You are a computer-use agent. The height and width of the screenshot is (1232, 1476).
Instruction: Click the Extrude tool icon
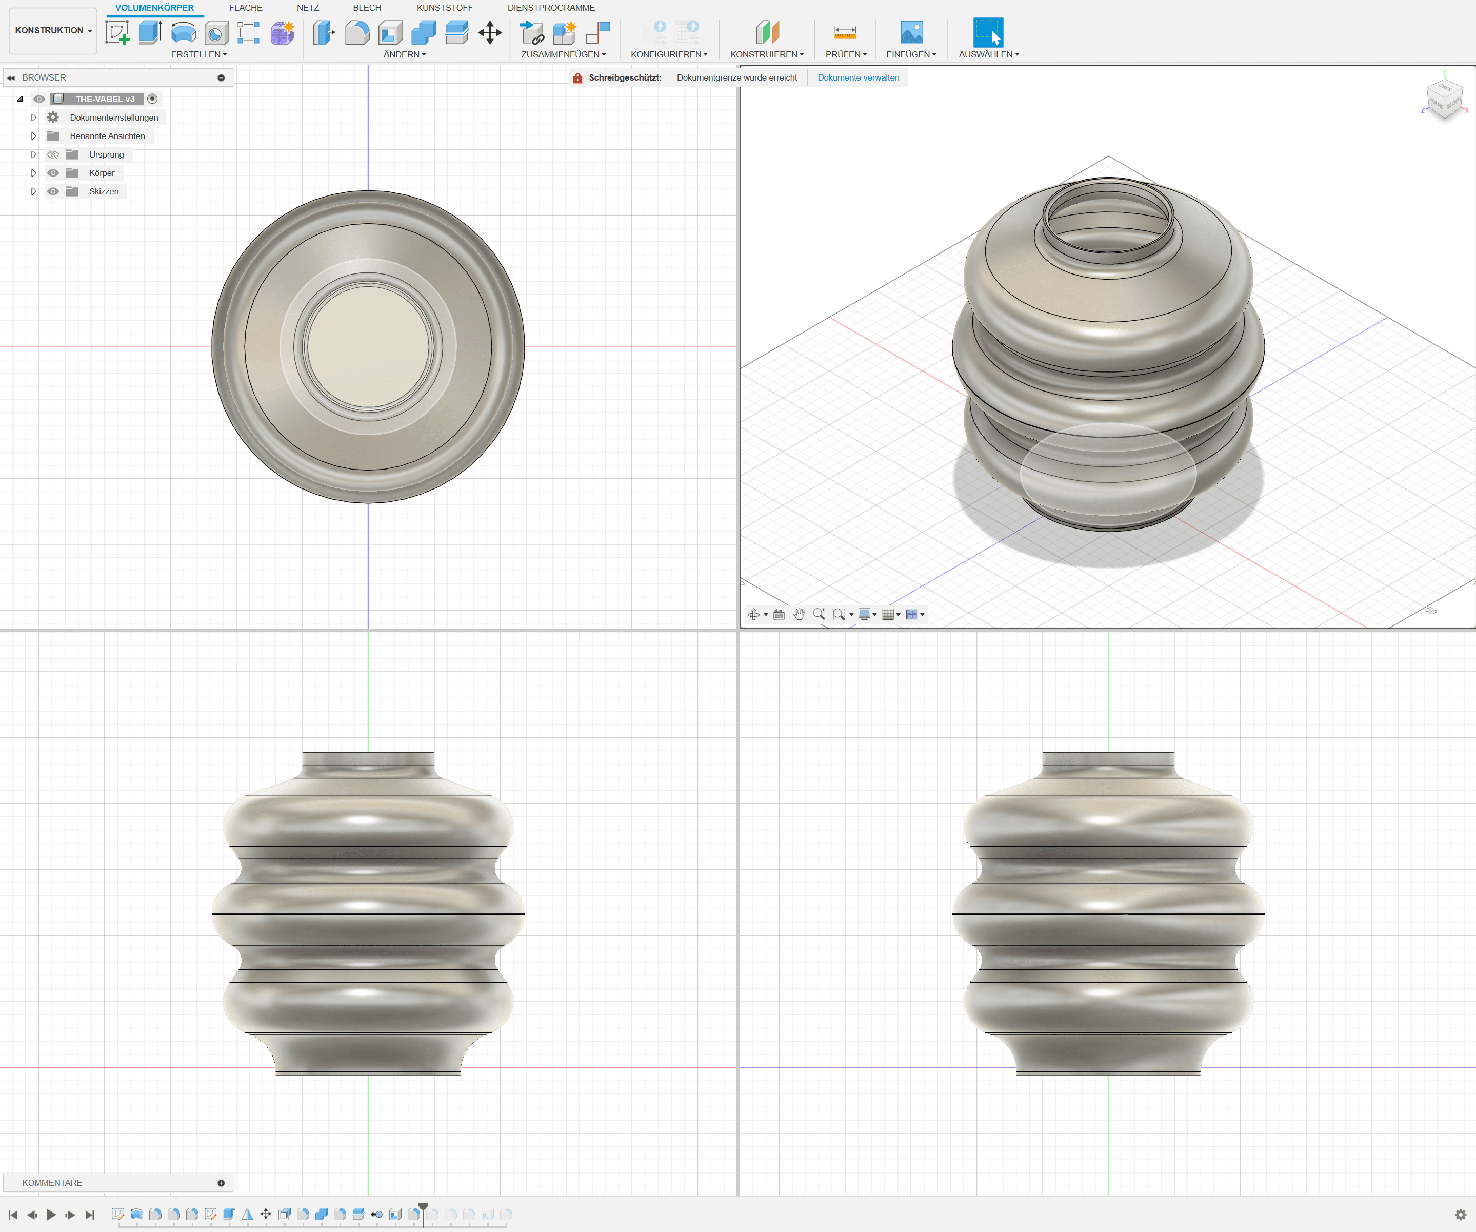point(150,32)
